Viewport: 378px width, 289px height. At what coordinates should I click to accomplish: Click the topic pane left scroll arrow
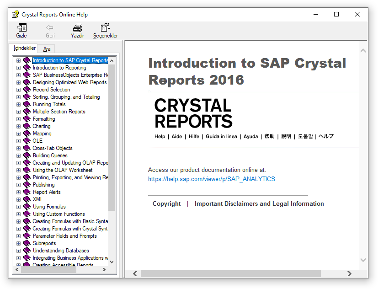coord(135,273)
